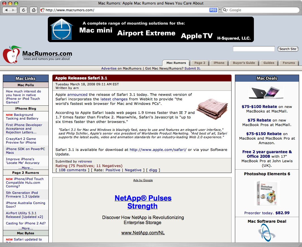The height and width of the screenshot is (247, 302).
Task: Open the apple.com/safari download link
Action: [158, 150]
